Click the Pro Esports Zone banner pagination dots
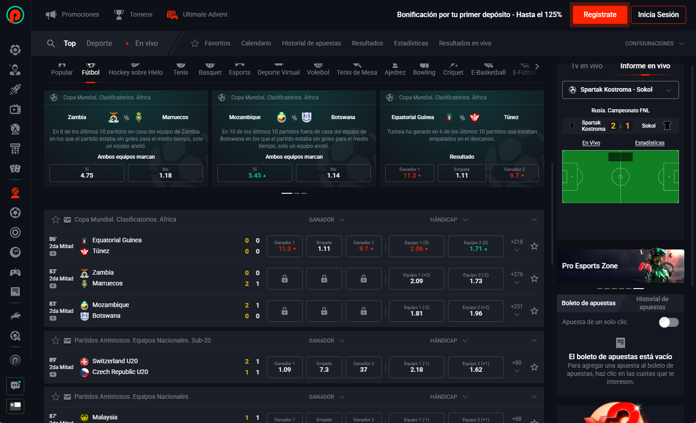Image resolution: width=696 pixels, height=423 pixels. [621, 288]
